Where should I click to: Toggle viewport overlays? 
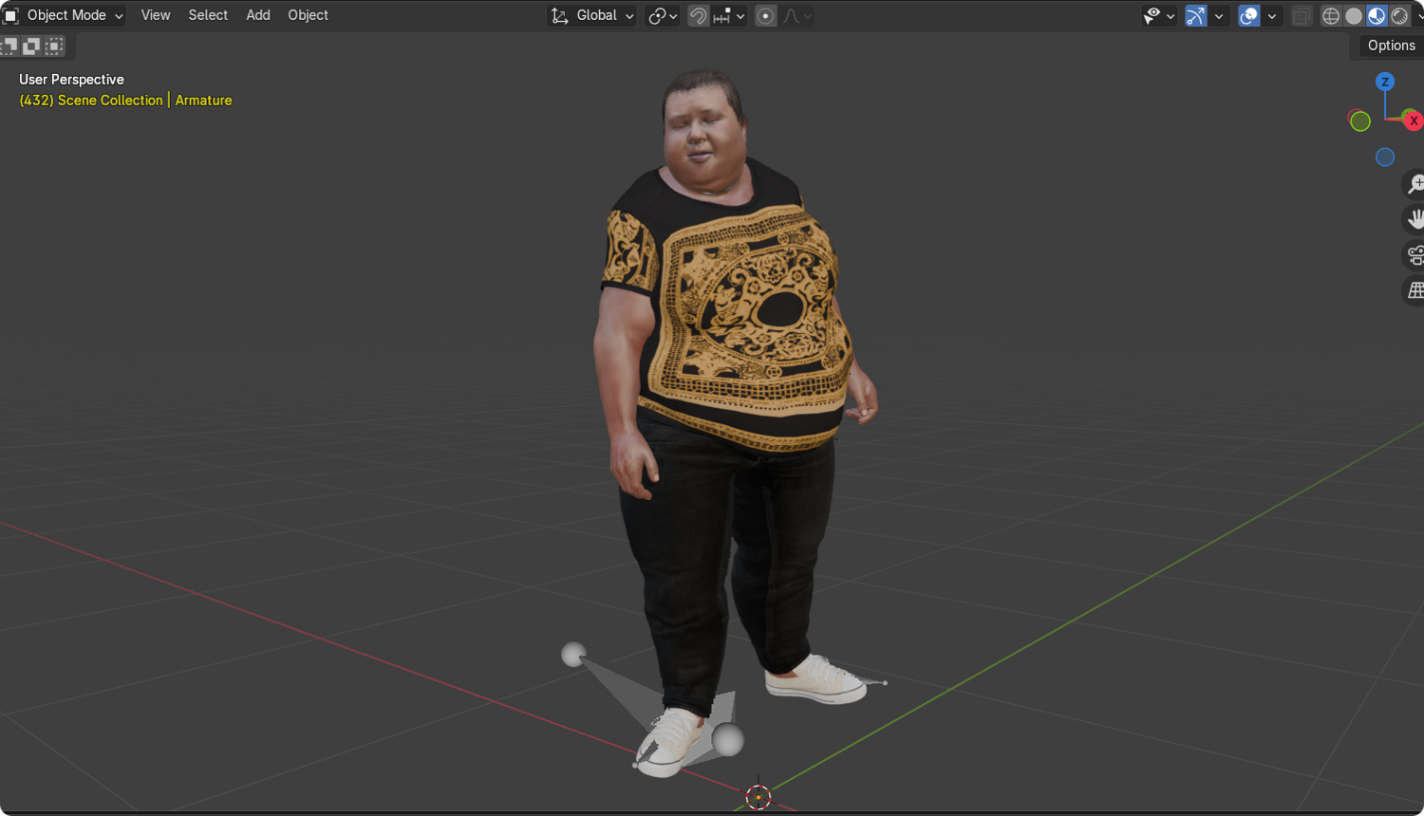(1248, 15)
